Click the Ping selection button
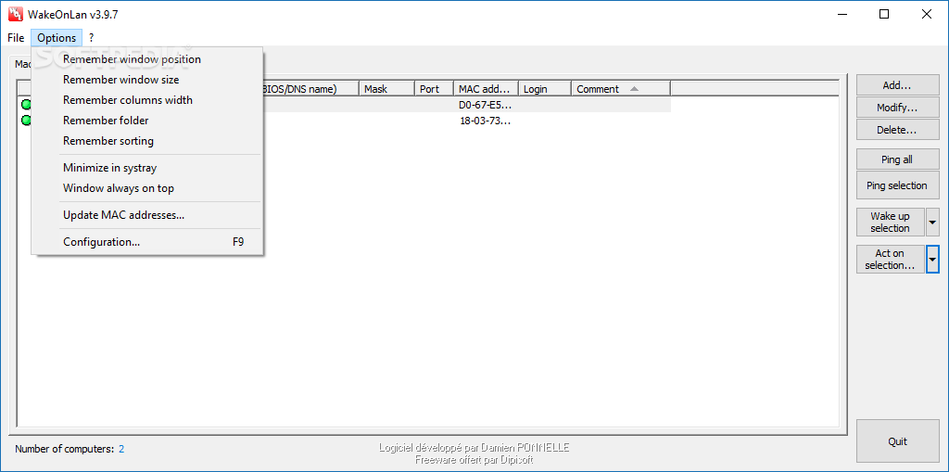 click(897, 185)
